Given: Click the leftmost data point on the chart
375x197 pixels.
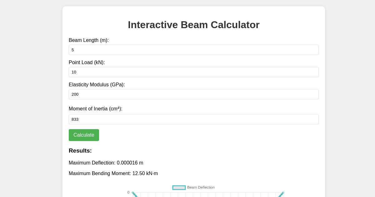Looking at the screenshot, I should [133, 193].
